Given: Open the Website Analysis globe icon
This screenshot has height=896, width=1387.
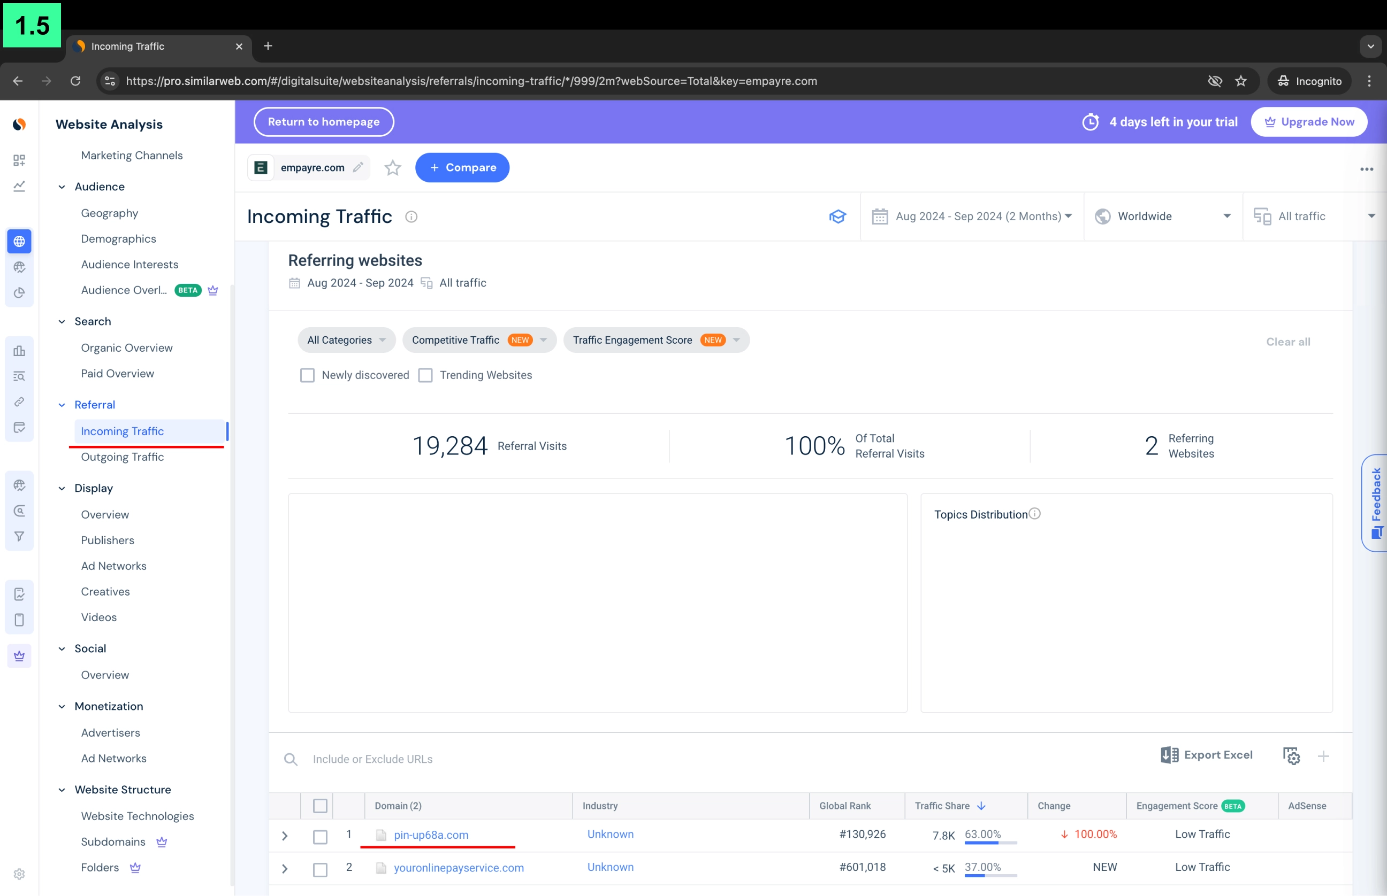Looking at the screenshot, I should point(19,241).
